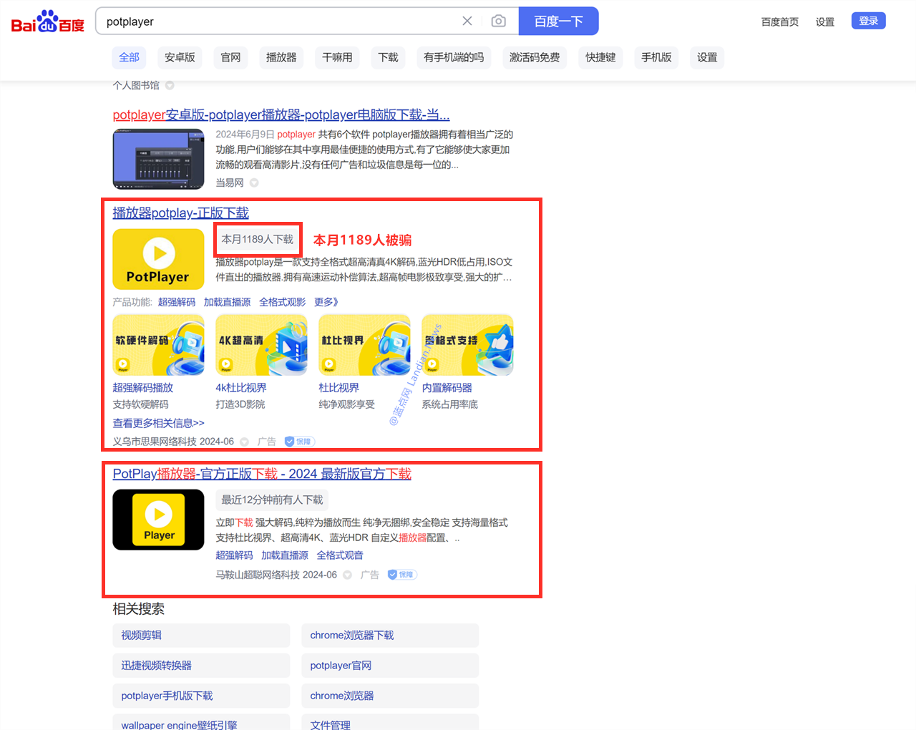Select the 官网 filter tab
Screen dimensions: 916x730
230,57
